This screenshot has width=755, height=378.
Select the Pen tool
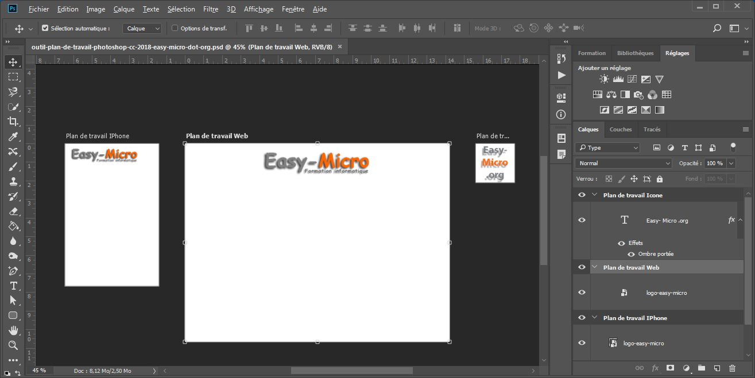13,271
